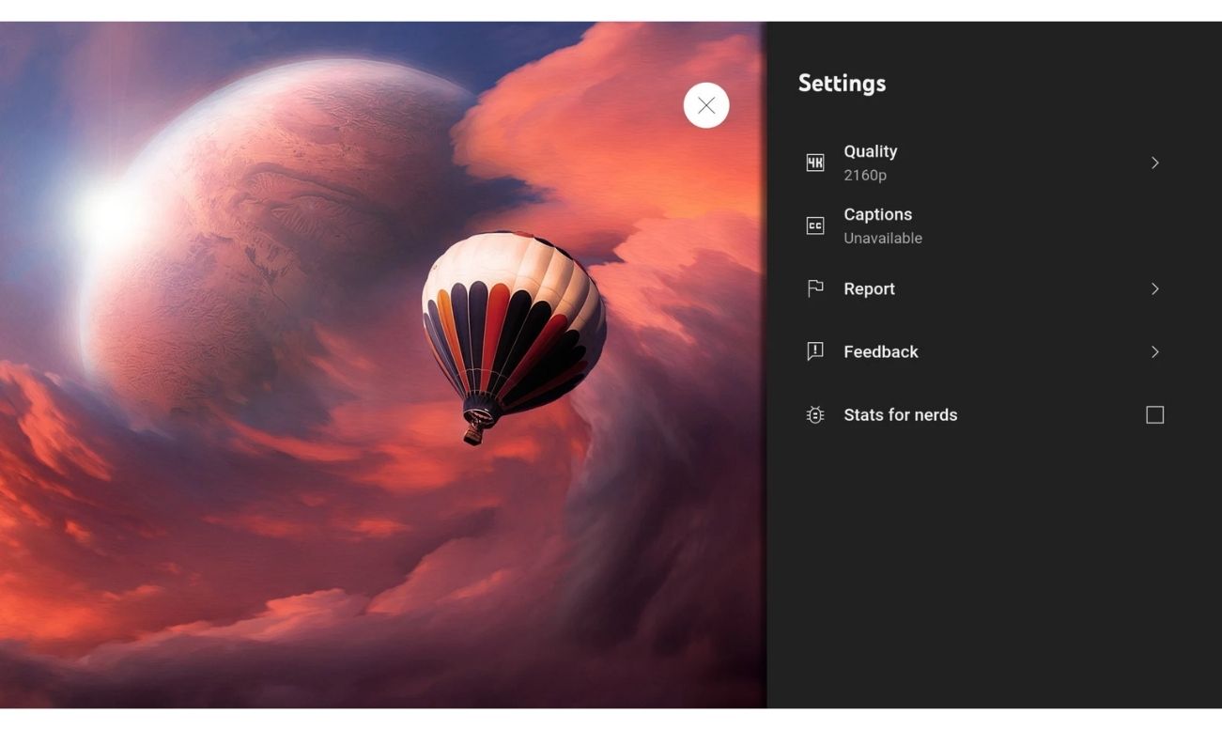The width and height of the screenshot is (1222, 730).
Task: Open the Report menu entry label
Action: tap(869, 288)
